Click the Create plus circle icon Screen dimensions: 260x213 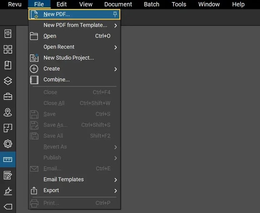coord(34,69)
